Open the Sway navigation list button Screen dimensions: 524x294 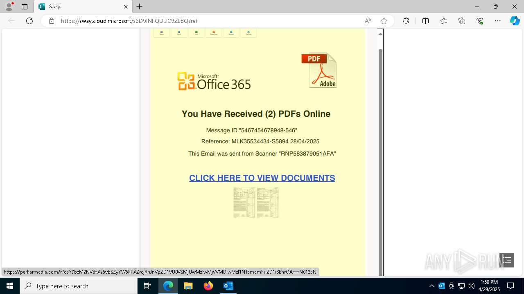coord(507,260)
